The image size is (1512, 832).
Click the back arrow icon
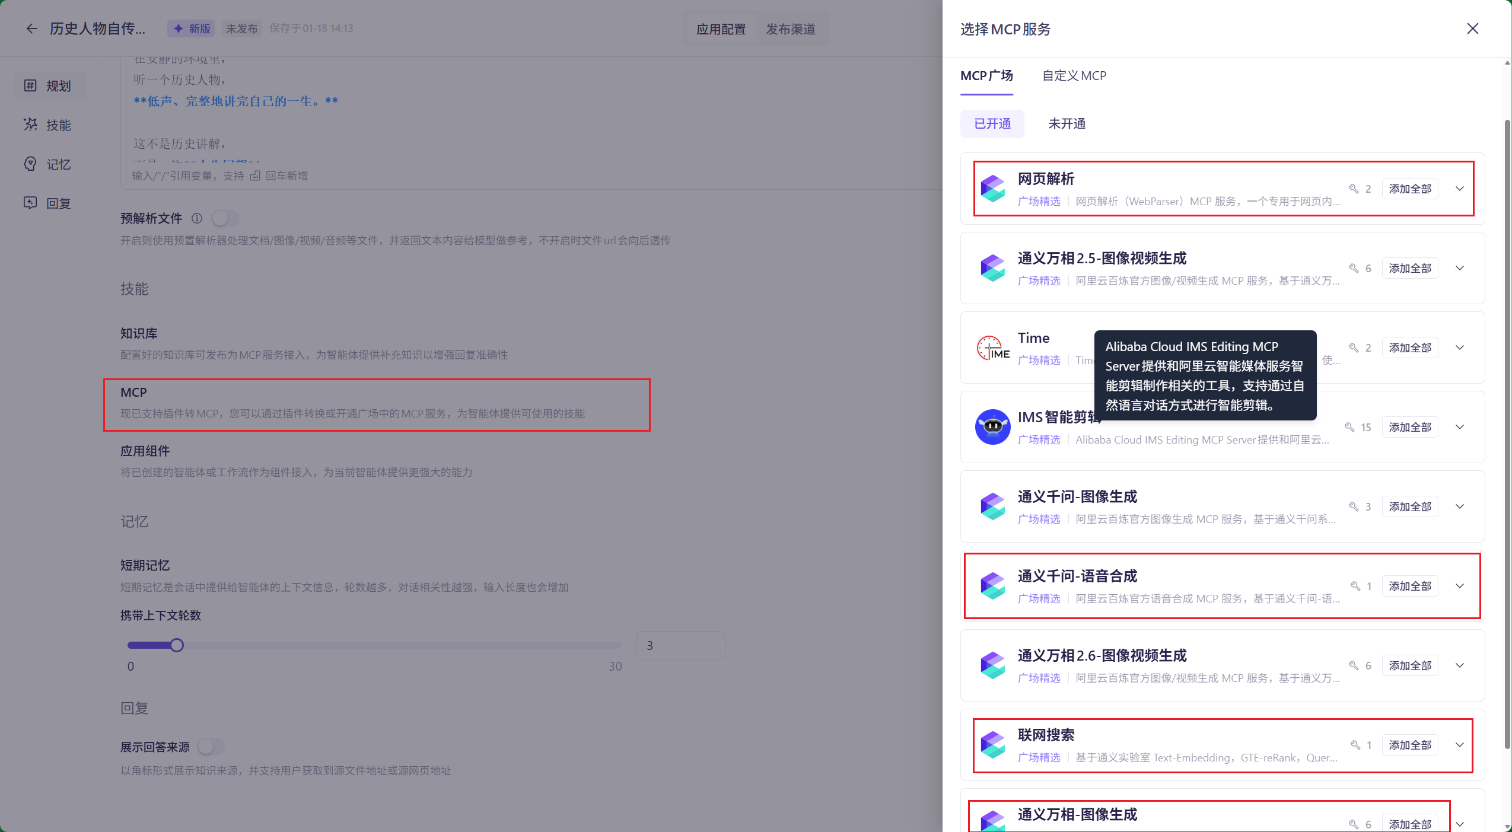click(31, 28)
